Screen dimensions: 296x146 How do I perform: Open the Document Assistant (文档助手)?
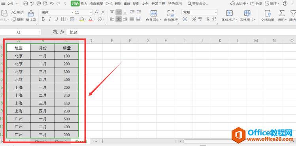coord(268,16)
